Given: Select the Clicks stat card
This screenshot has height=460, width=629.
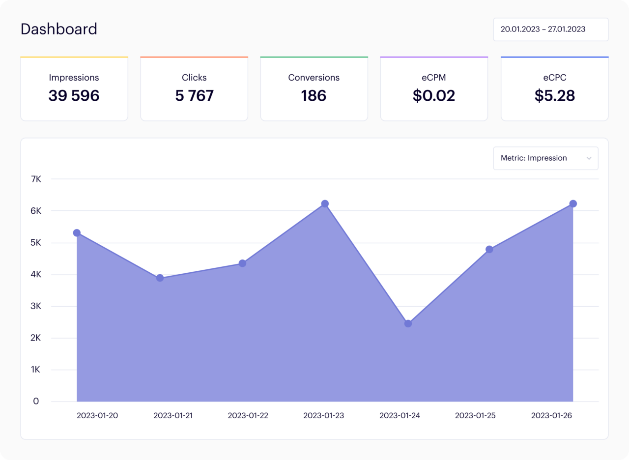Looking at the screenshot, I should click(194, 88).
